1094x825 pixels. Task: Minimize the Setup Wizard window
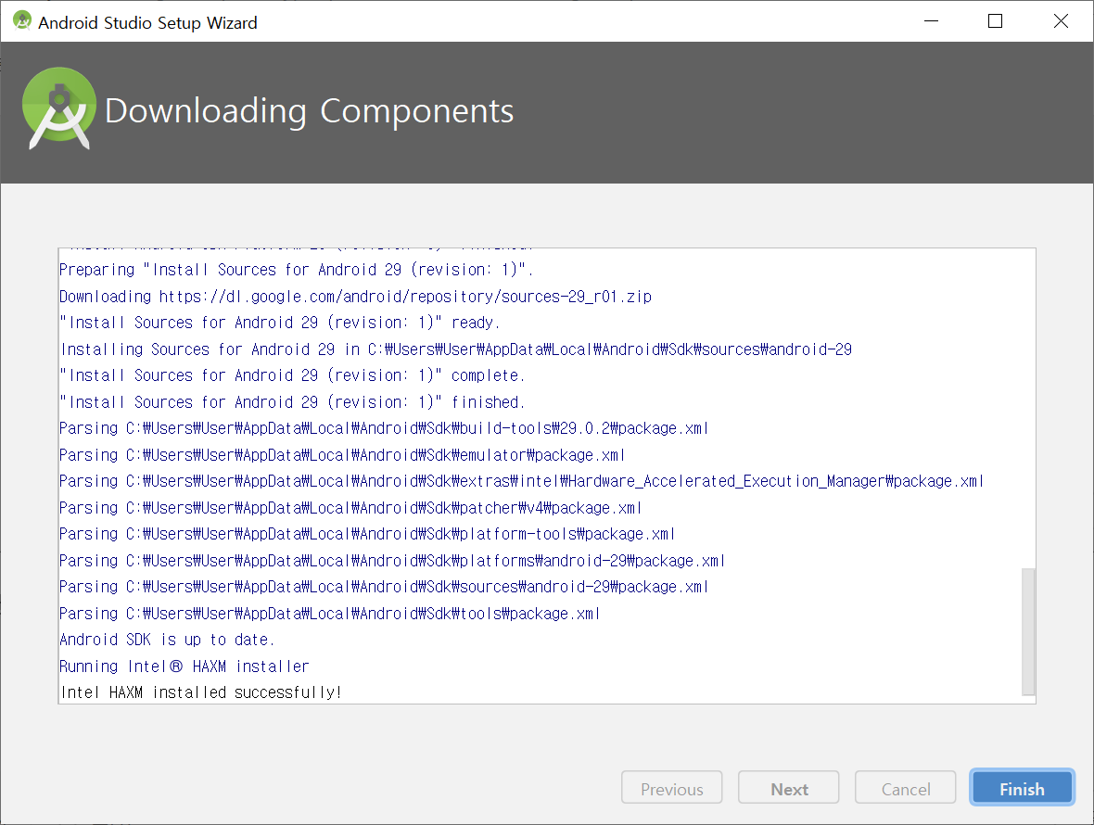tap(931, 21)
